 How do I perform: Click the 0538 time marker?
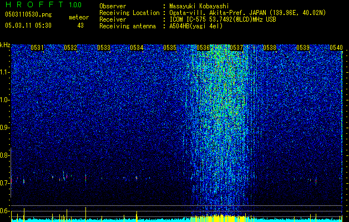(270, 48)
